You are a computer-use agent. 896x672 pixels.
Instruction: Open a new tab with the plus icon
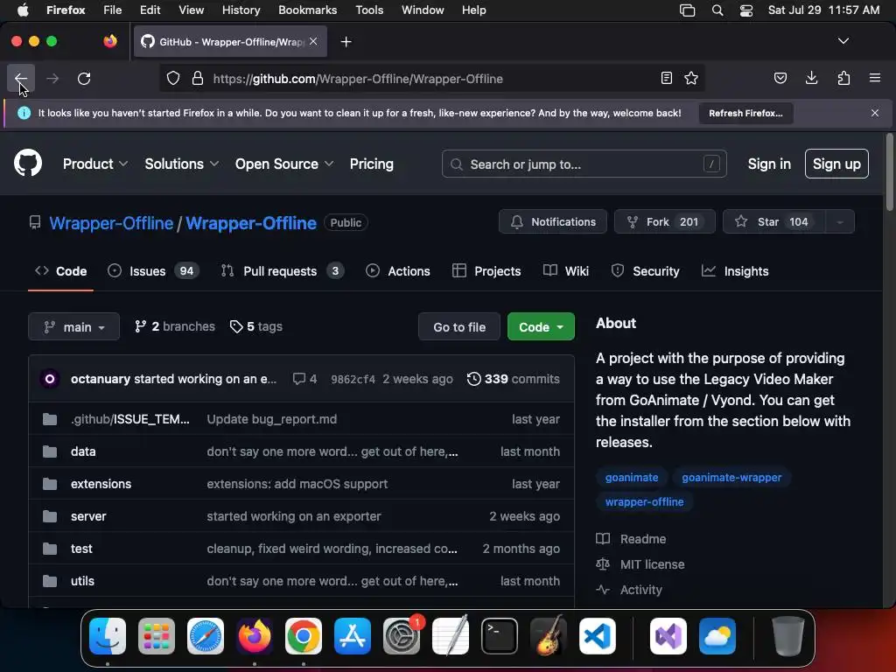pyautogui.click(x=346, y=42)
